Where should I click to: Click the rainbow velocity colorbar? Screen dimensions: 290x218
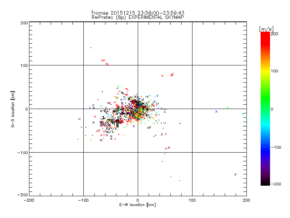(265, 109)
